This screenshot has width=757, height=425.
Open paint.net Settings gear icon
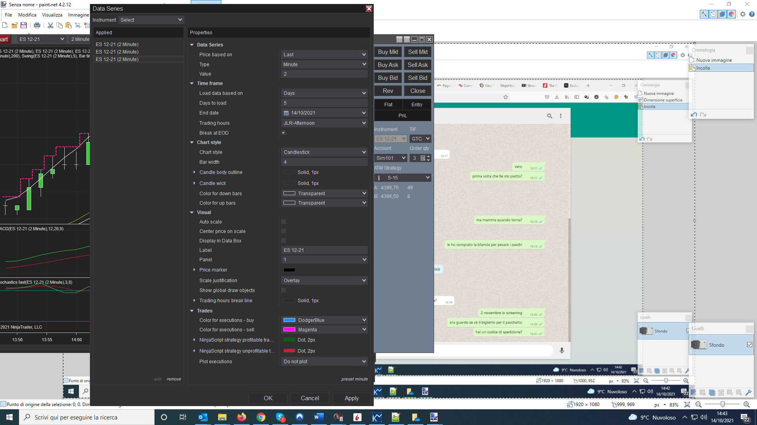pyautogui.click(x=743, y=14)
